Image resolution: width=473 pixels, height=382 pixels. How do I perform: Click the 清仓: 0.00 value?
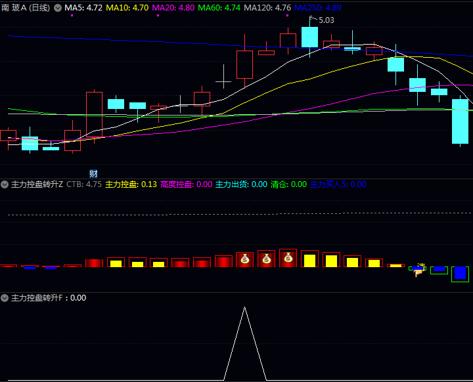point(288,184)
